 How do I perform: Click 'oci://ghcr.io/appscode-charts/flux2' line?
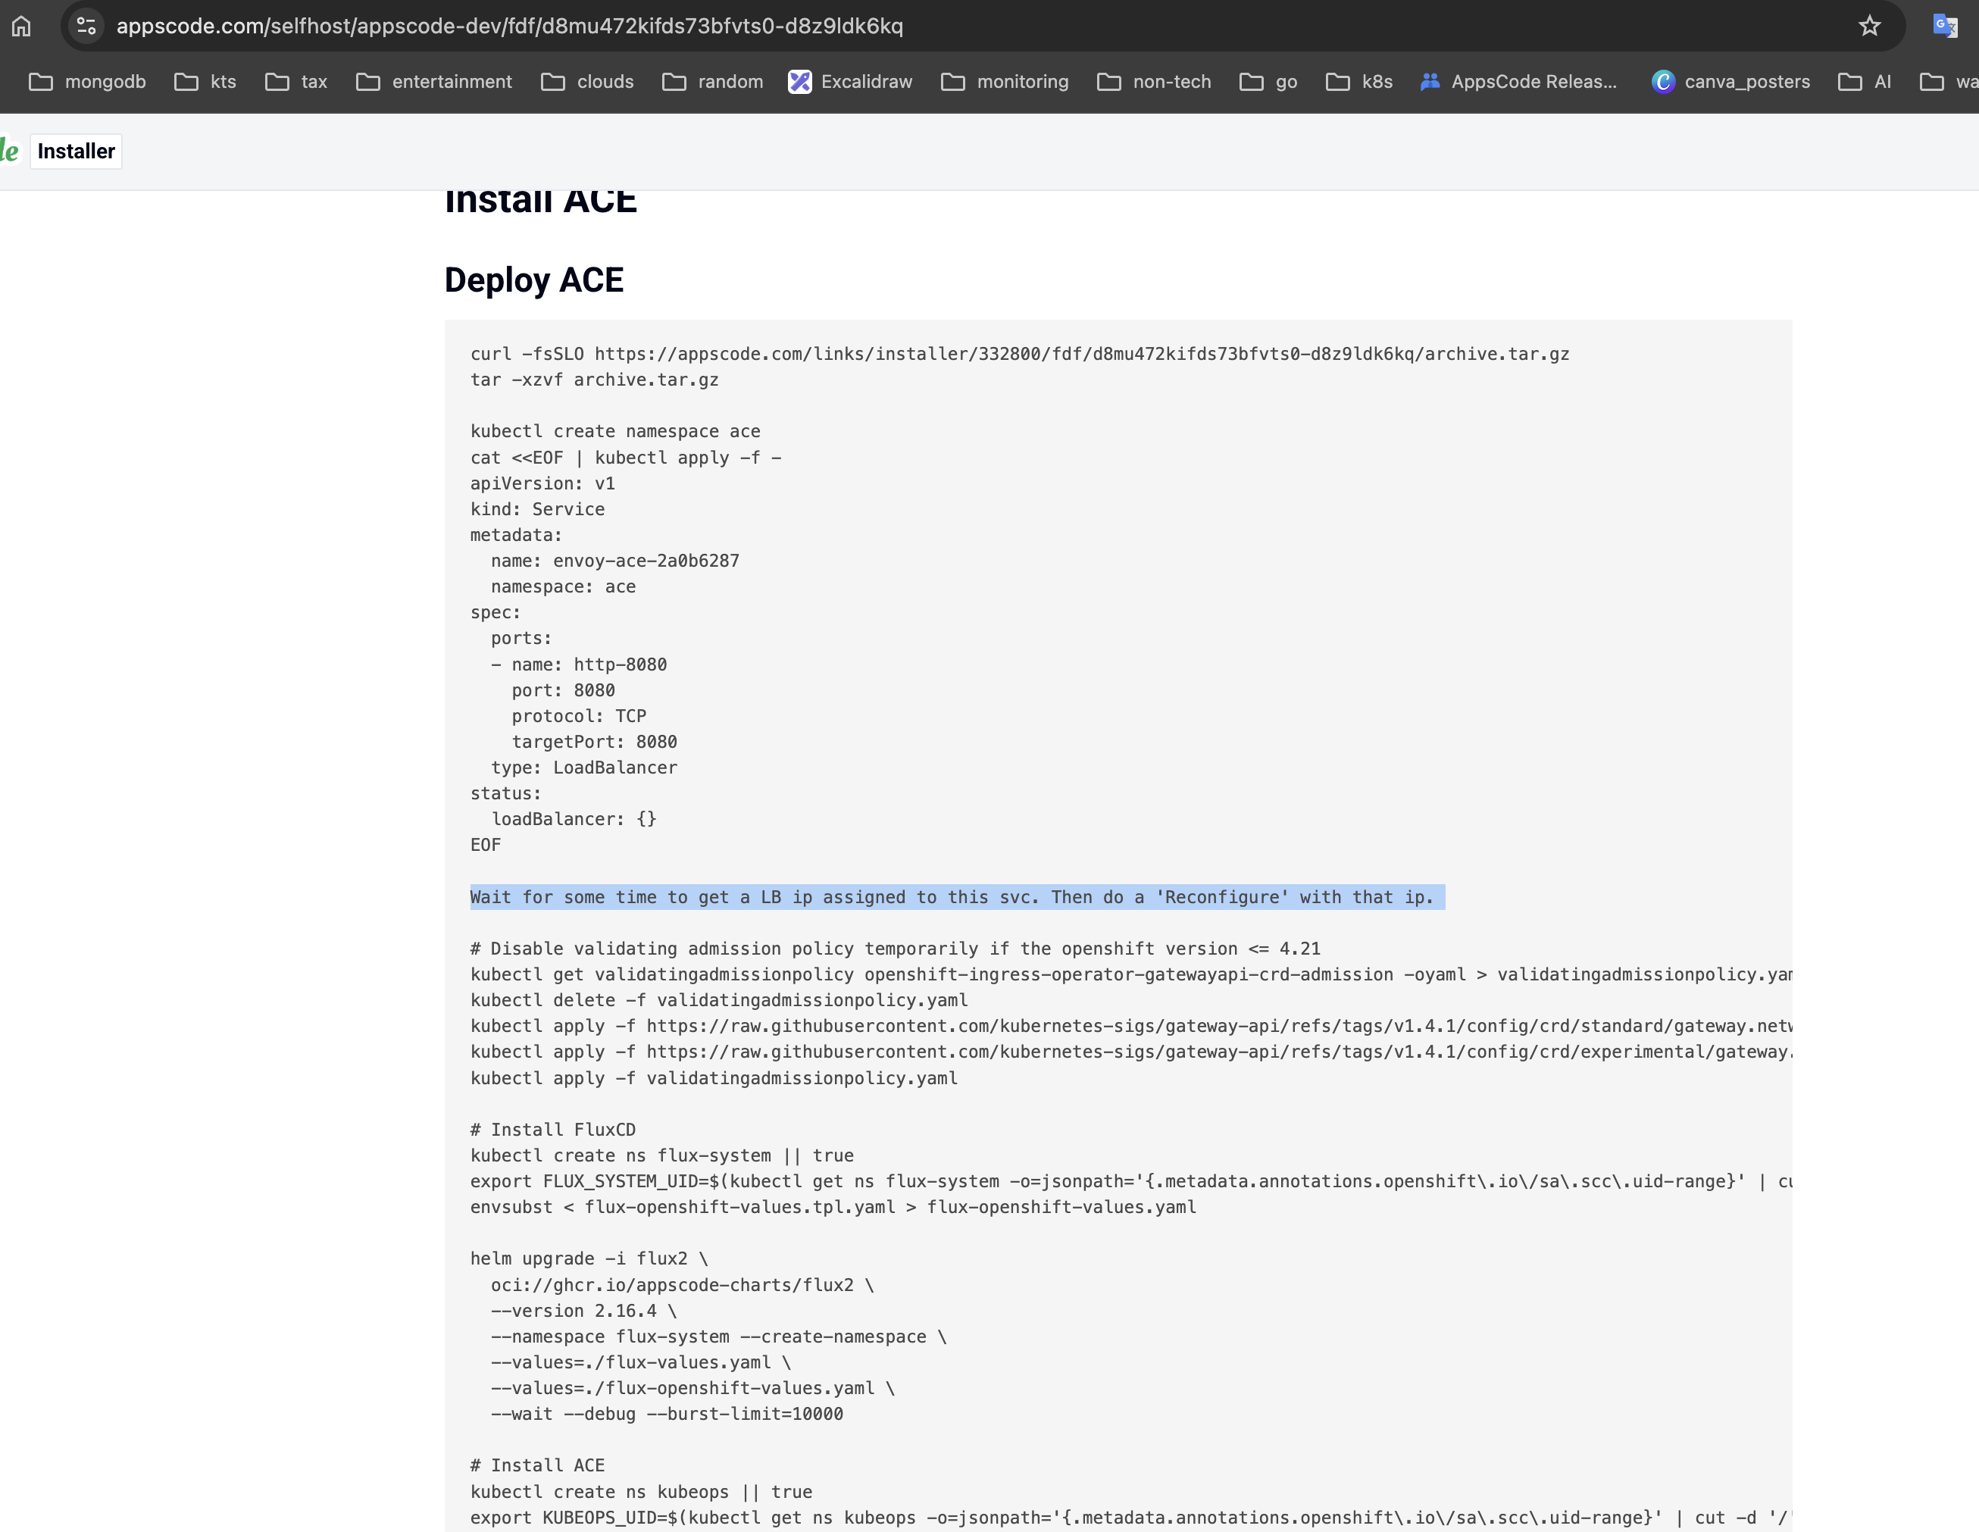(683, 1285)
